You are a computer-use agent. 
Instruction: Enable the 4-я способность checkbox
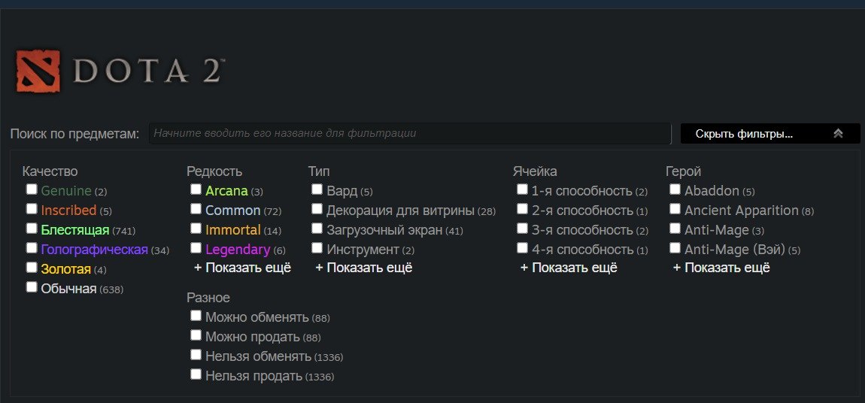click(x=522, y=248)
